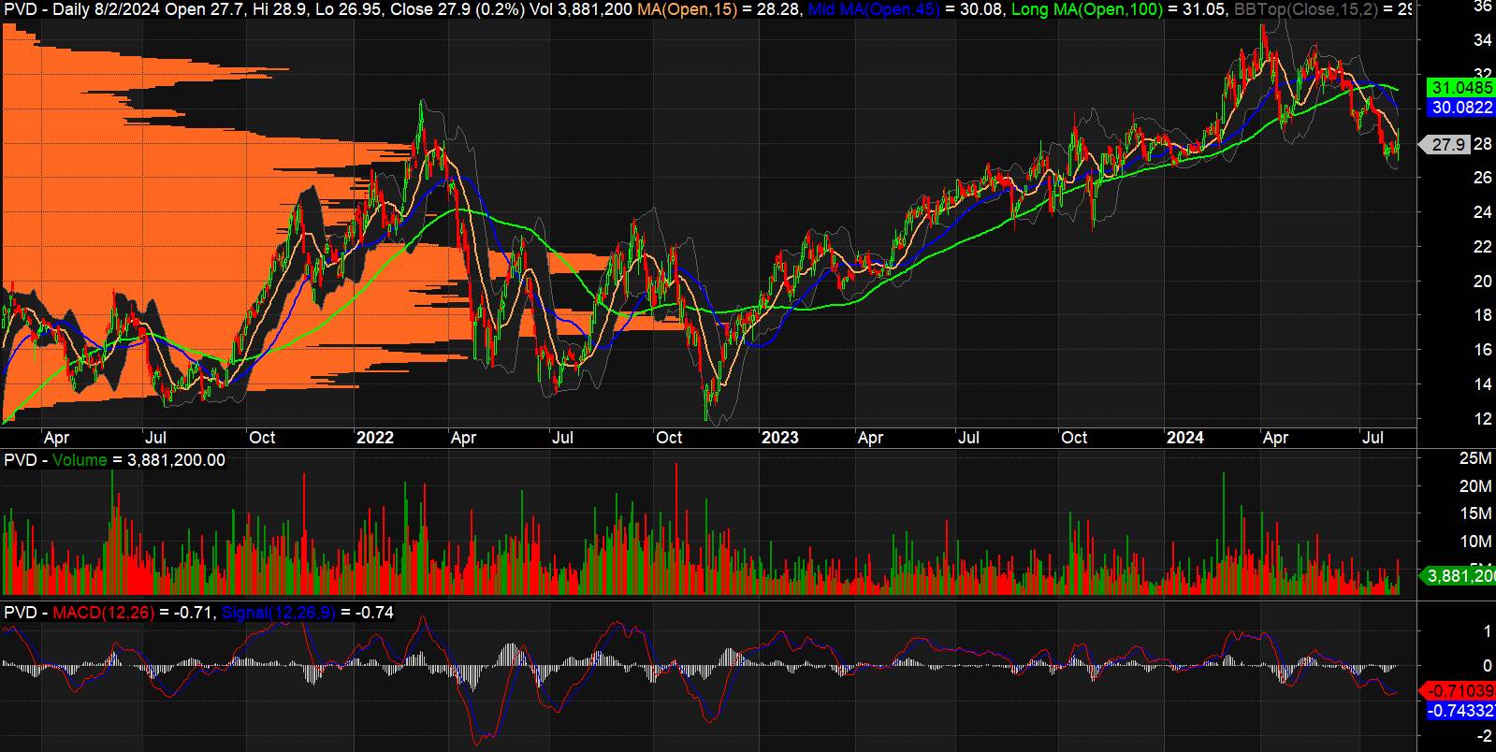Click the Oct marker just before 2023
Image resolution: width=1496 pixels, height=752 pixels.
(669, 438)
